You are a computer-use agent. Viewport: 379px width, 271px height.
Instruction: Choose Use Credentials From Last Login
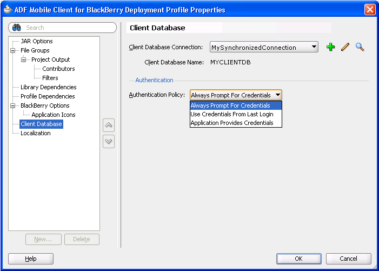click(x=236, y=114)
